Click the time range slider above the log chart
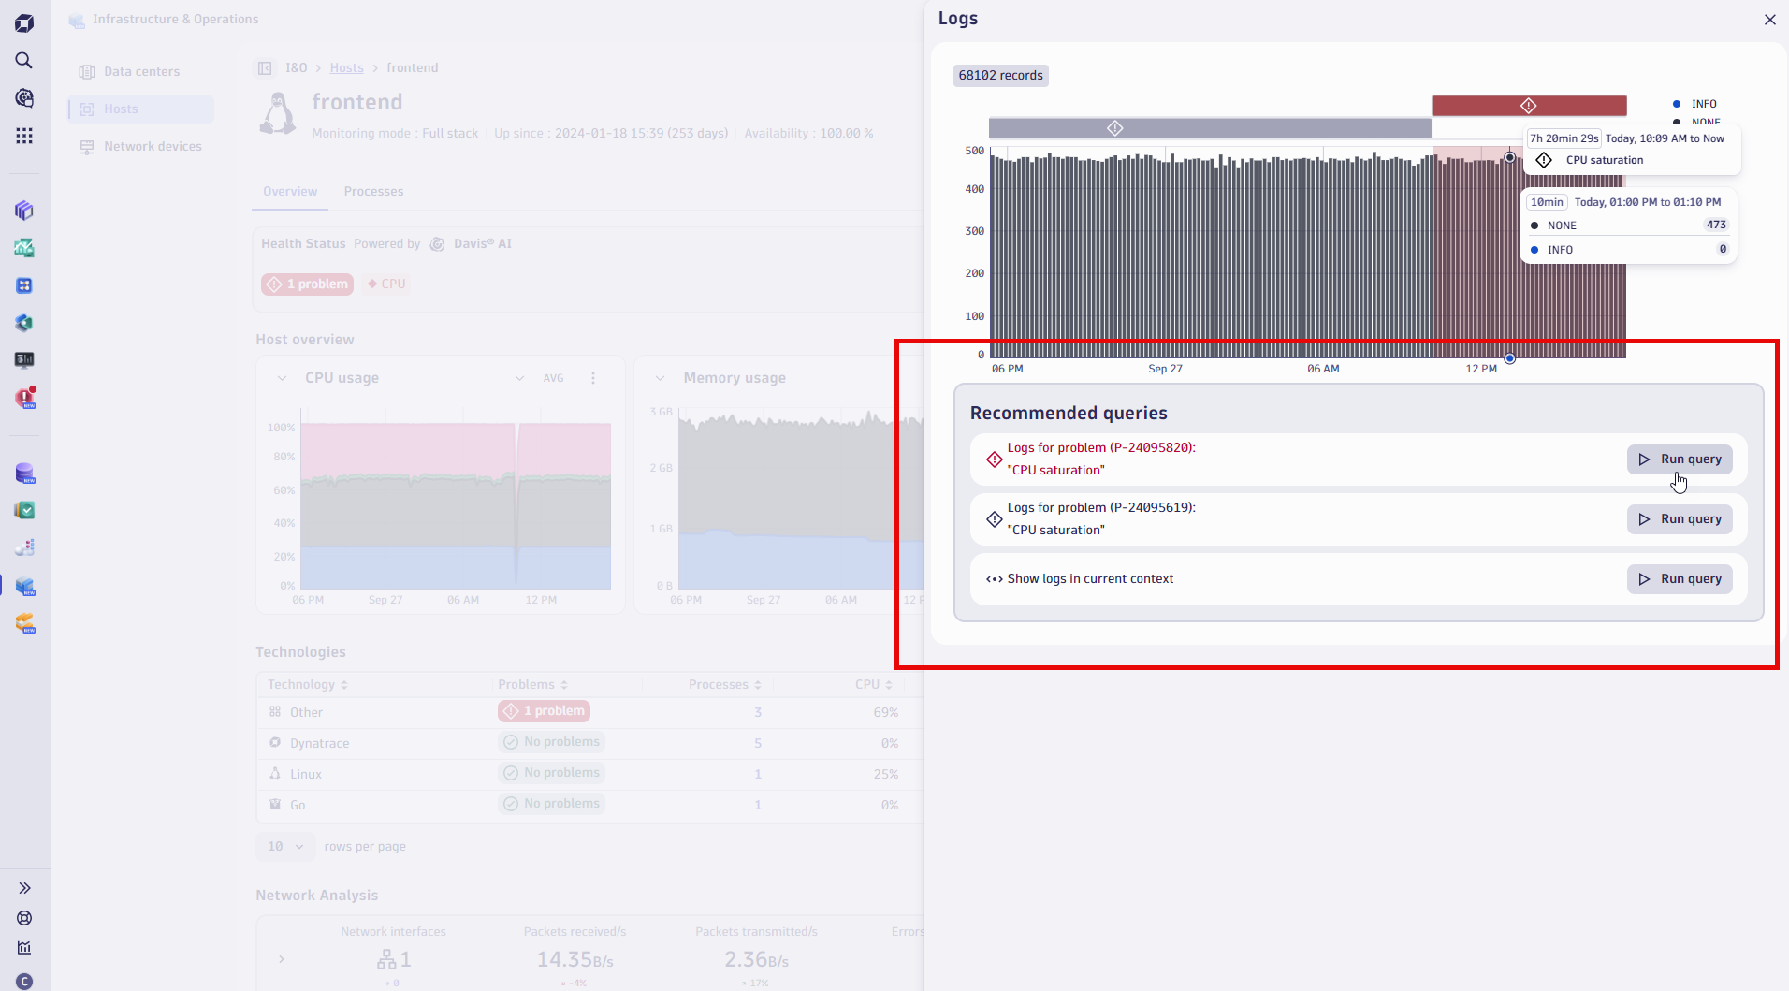Screen dimensions: 1789x991 (1207, 127)
